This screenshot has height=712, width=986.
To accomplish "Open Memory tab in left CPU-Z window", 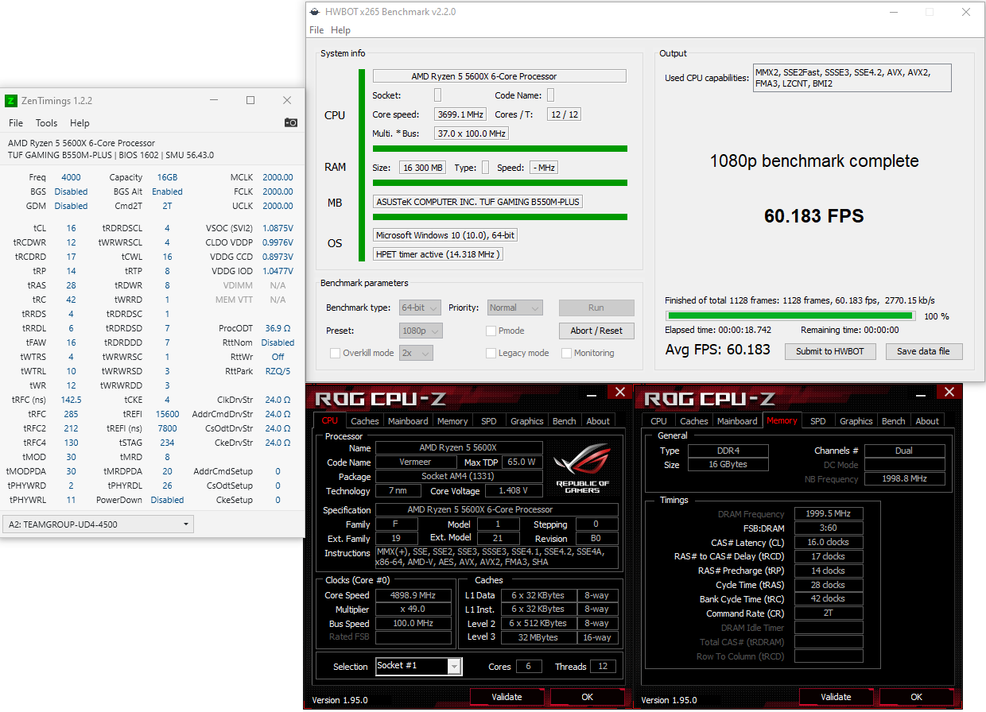I will coord(452,421).
